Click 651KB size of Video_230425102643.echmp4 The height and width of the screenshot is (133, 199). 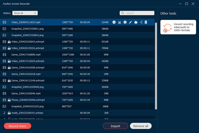tap(105, 42)
